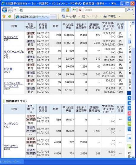Click the browser Back button
This screenshot has width=136, height=165.
tap(4, 10)
